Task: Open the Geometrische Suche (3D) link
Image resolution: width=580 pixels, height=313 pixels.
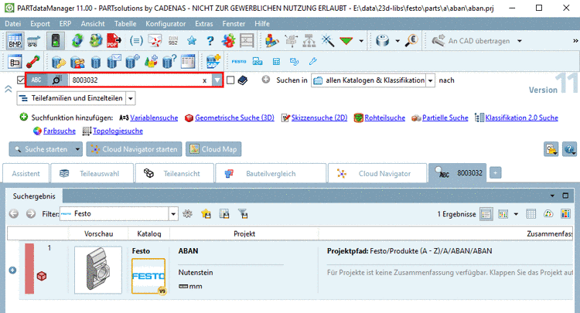Action: tap(234, 118)
